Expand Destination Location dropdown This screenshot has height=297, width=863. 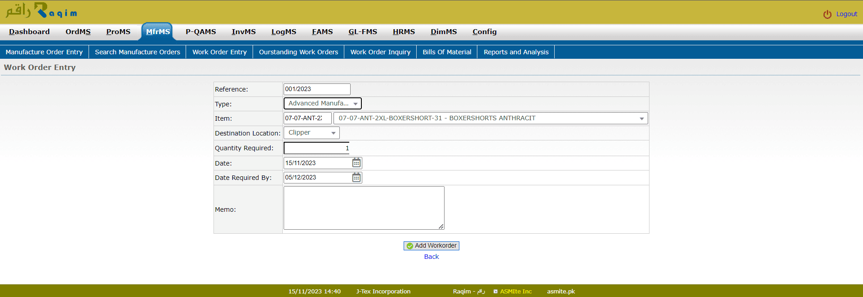click(311, 133)
